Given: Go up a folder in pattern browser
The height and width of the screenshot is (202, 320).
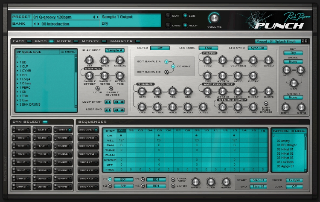Looking at the screenshot, I should (x=275, y=136).
